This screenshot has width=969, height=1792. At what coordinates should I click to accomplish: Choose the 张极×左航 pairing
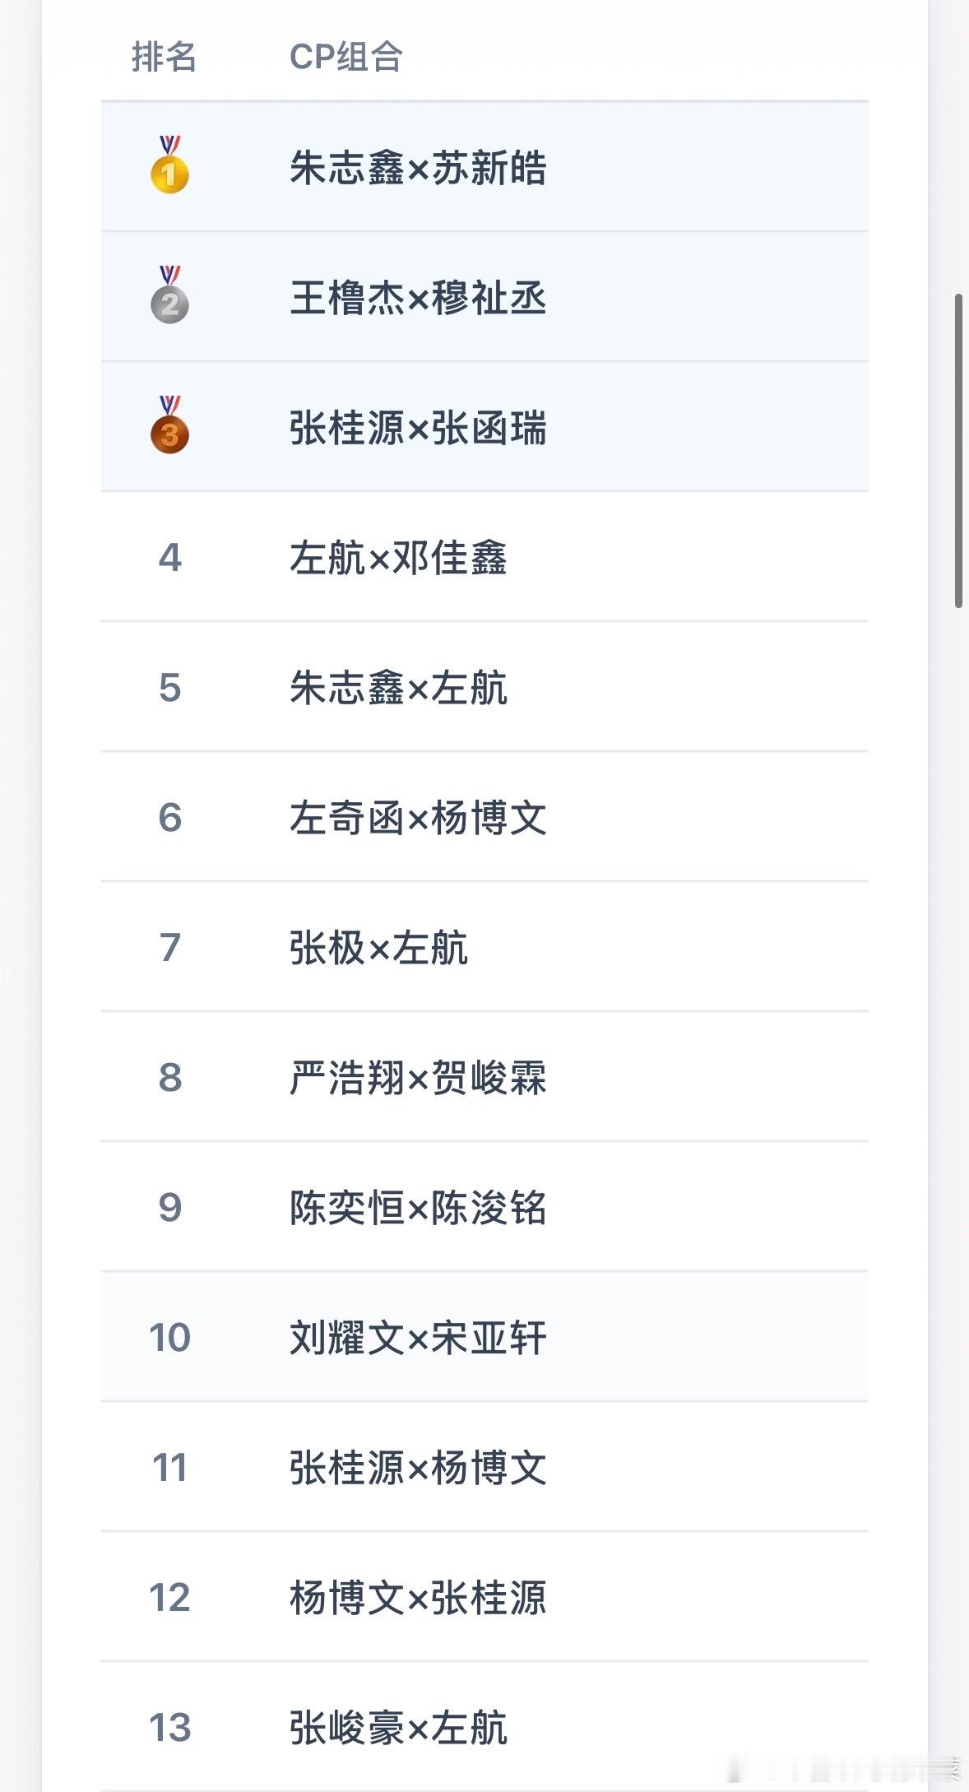click(484, 947)
